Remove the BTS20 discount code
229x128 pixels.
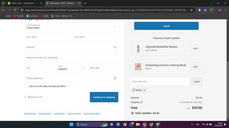click(144, 90)
